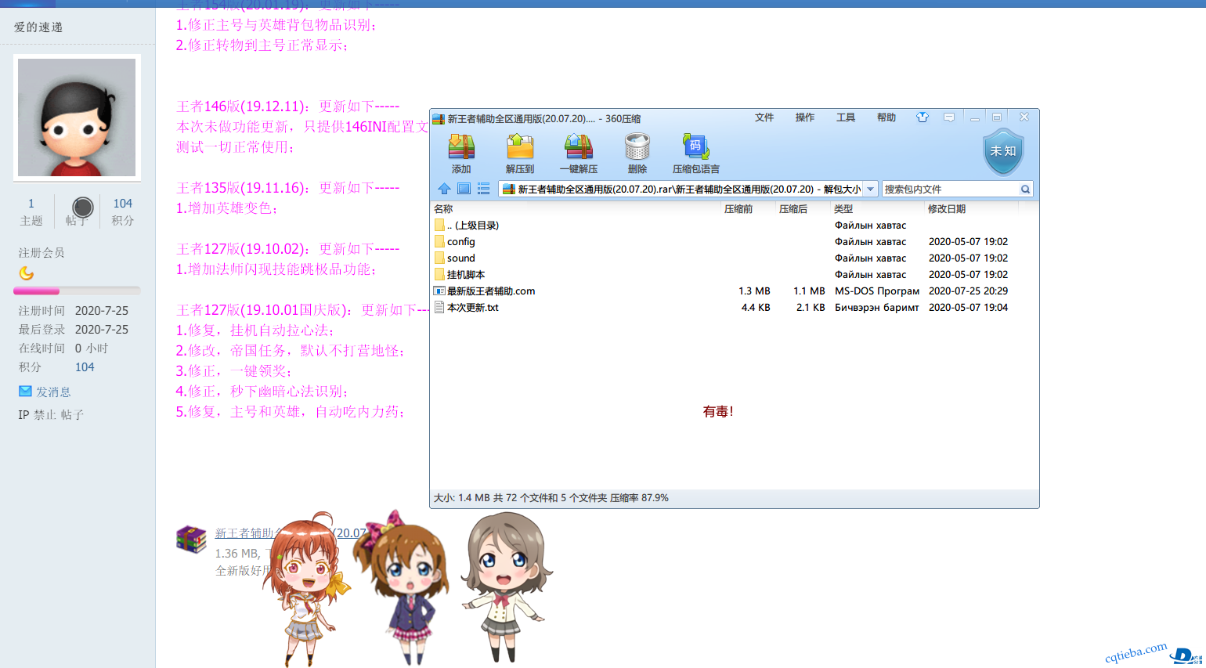Click the 1 主题 topics count
1206x668 pixels.
31,211
